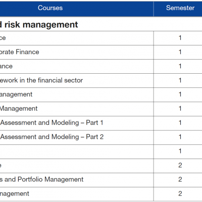Click semester 2 in the last row
Screen dimensions: 202x202
(180, 193)
